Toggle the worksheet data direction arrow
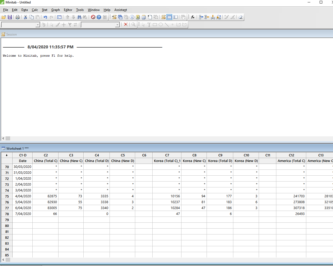 (x=7, y=155)
